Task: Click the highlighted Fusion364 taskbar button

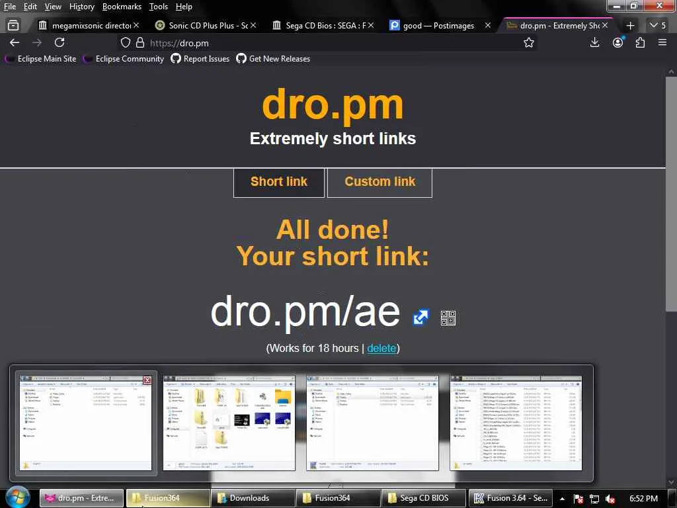Action: tap(167, 498)
